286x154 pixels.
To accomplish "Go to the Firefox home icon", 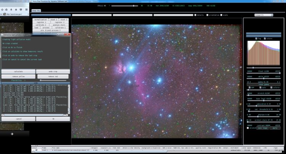I will 16,10.
